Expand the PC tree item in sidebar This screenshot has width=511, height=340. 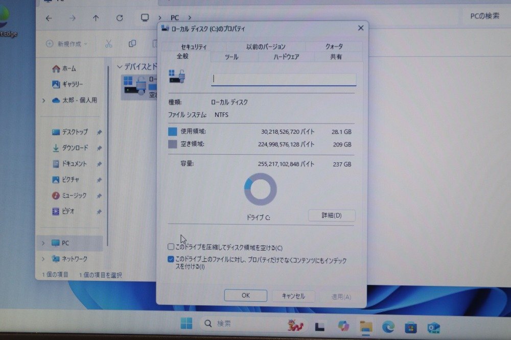[43, 242]
